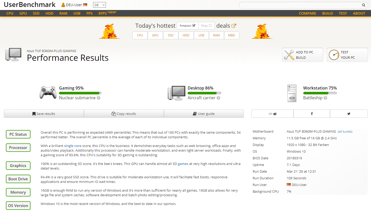Click the DEU-User link in Run User row
The height and width of the screenshot is (217, 371).
pos(299,185)
